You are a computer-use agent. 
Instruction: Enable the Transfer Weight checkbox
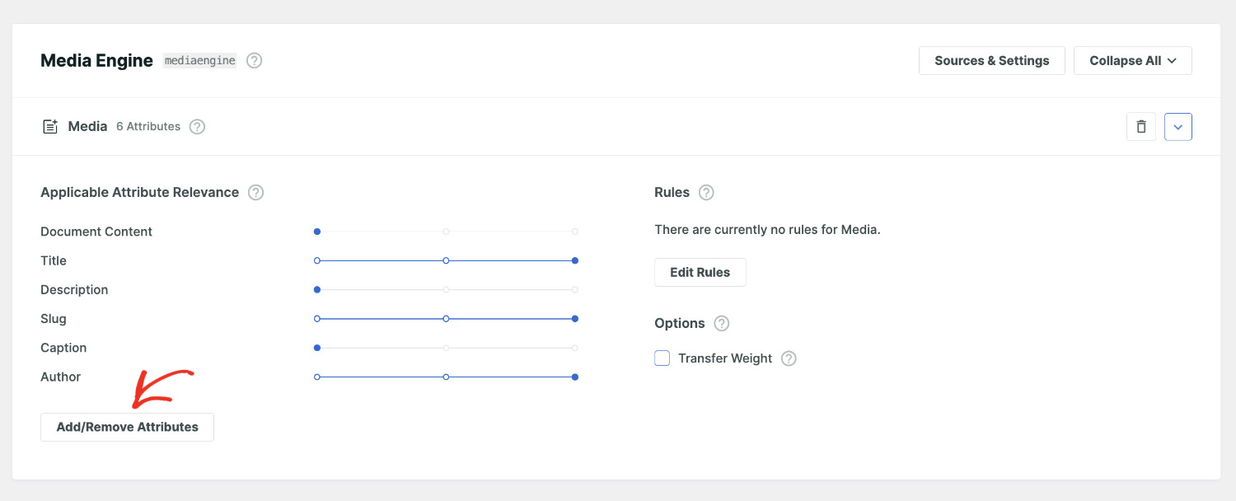(662, 358)
